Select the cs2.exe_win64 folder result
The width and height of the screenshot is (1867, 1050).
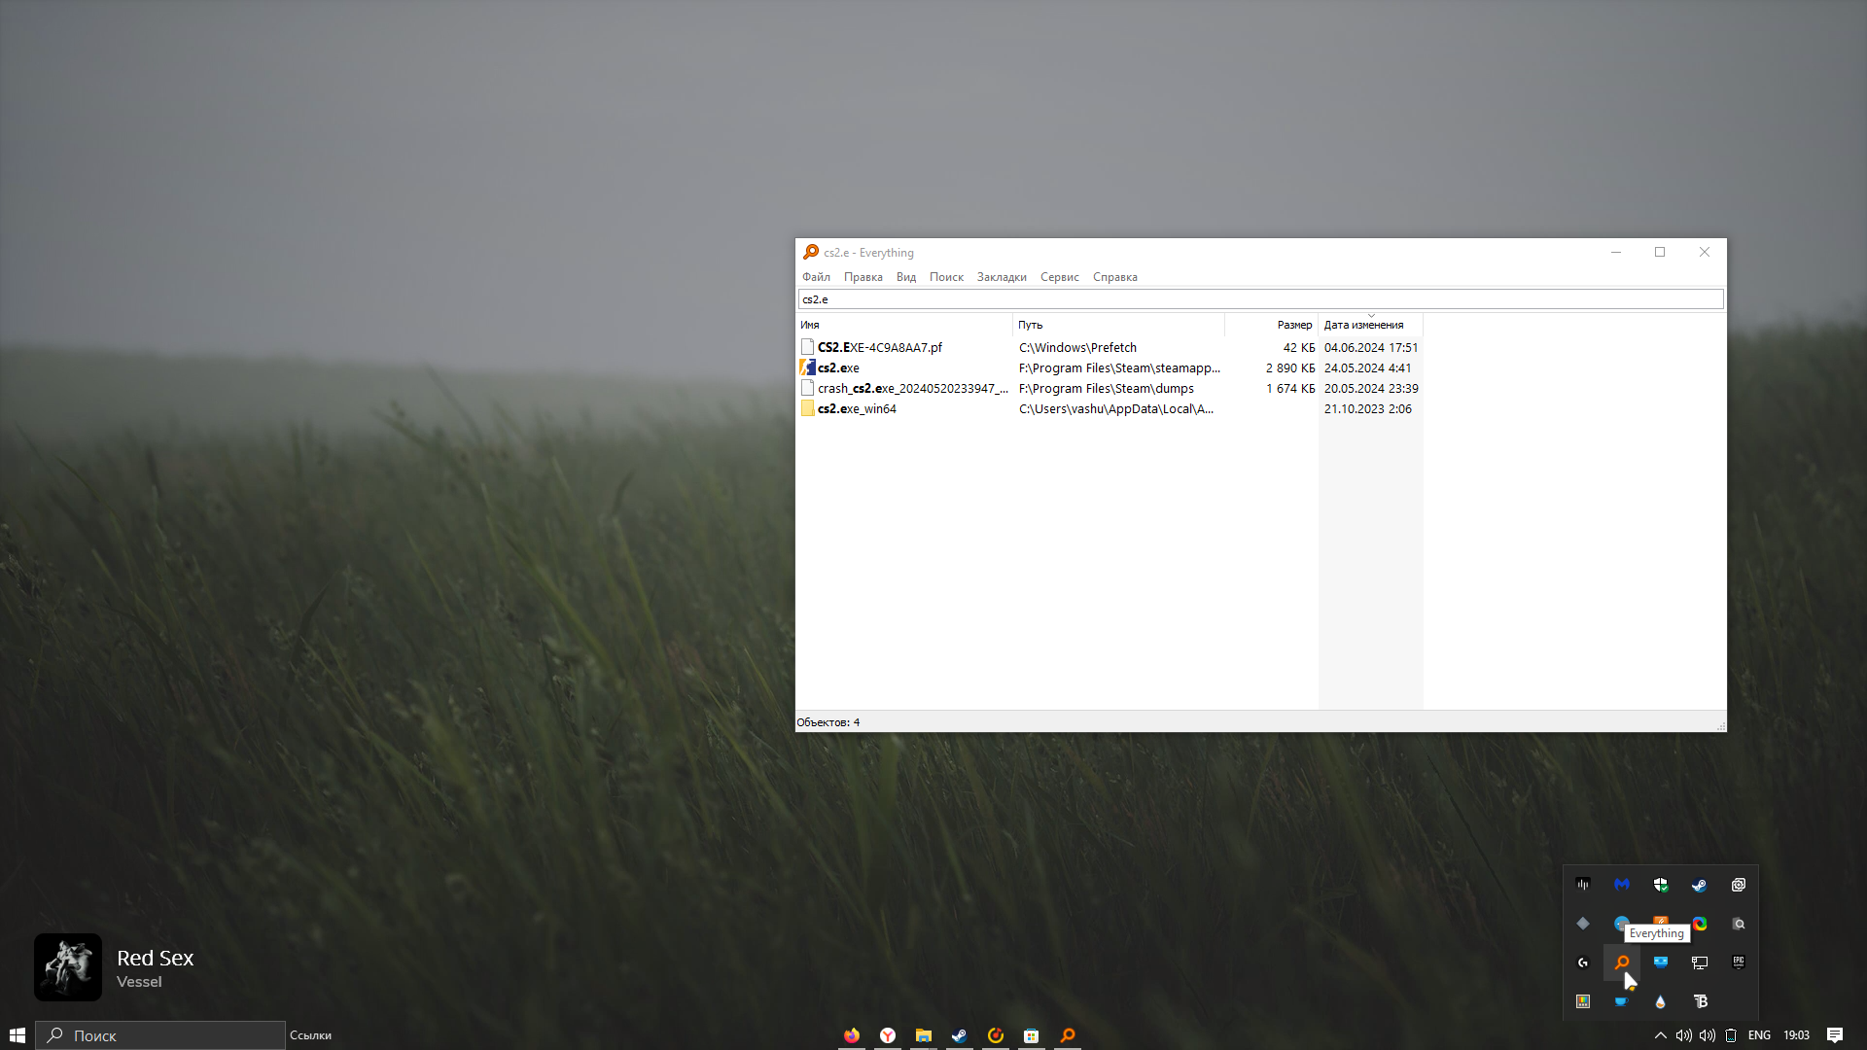857,408
